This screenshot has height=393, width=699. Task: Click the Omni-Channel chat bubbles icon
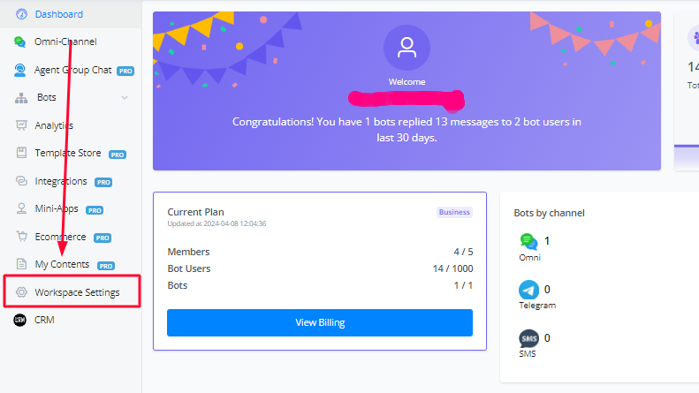[19, 42]
